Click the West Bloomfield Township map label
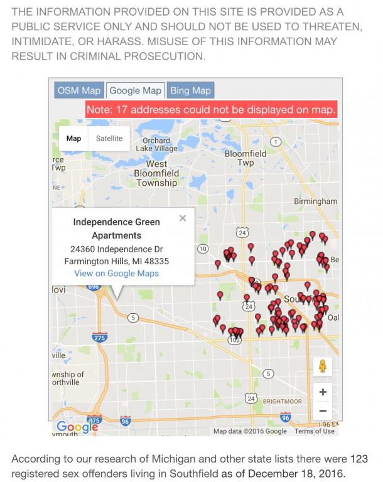This screenshot has width=383, height=482. point(156,173)
